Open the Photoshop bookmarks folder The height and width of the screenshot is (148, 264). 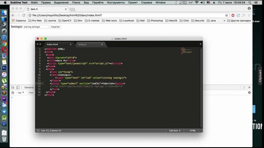click(155, 21)
